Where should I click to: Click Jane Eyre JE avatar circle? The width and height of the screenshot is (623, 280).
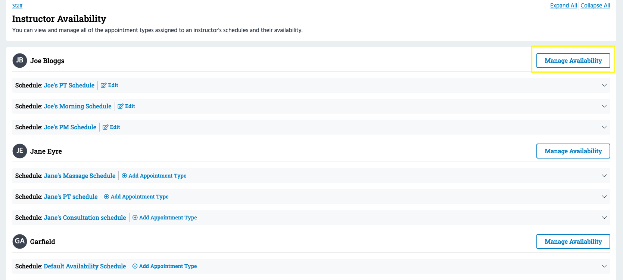click(x=20, y=151)
